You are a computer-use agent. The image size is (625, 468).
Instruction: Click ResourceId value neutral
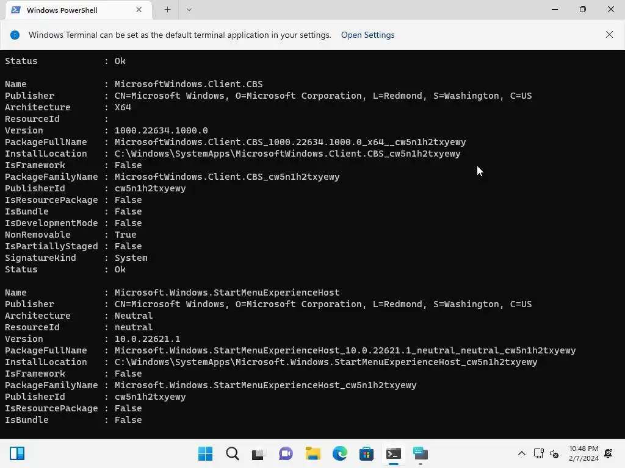pyautogui.click(x=134, y=327)
